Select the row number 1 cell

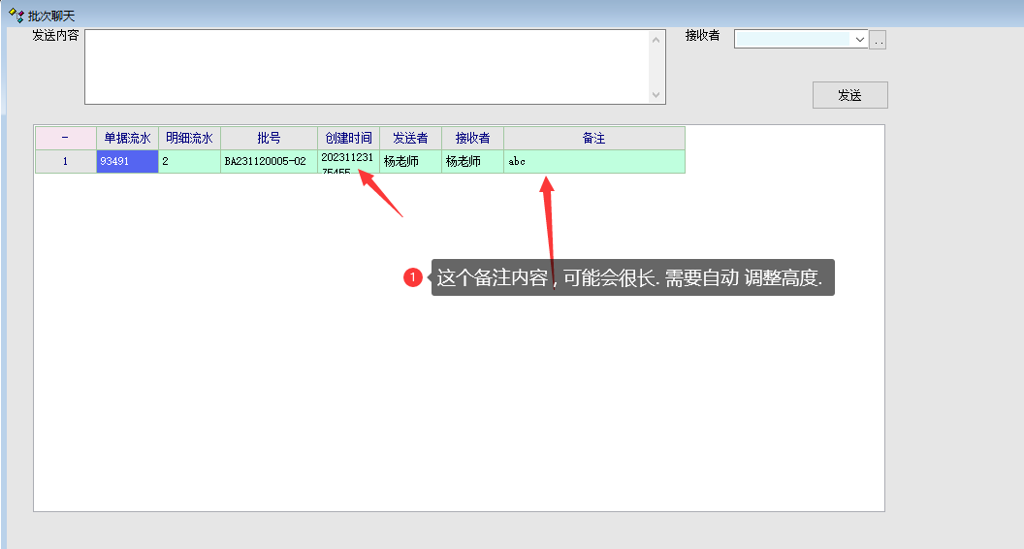click(65, 162)
